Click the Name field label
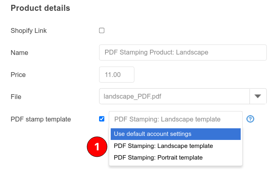280x172 pixels. (x=19, y=53)
